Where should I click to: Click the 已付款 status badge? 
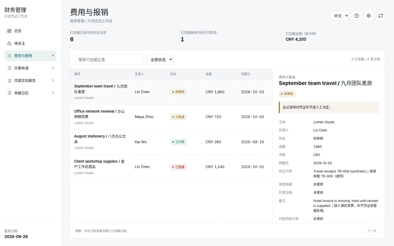(178, 142)
